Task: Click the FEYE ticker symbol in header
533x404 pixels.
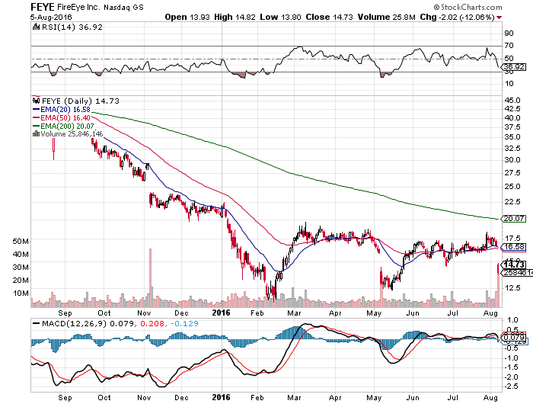Action: tap(43, 7)
